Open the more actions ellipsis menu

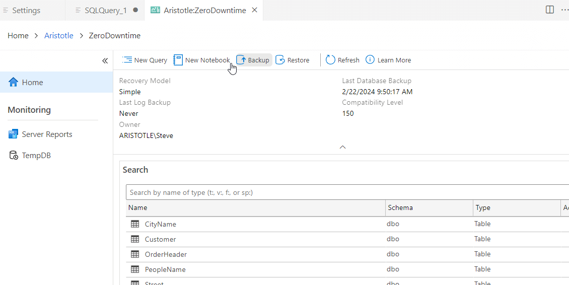(x=563, y=10)
